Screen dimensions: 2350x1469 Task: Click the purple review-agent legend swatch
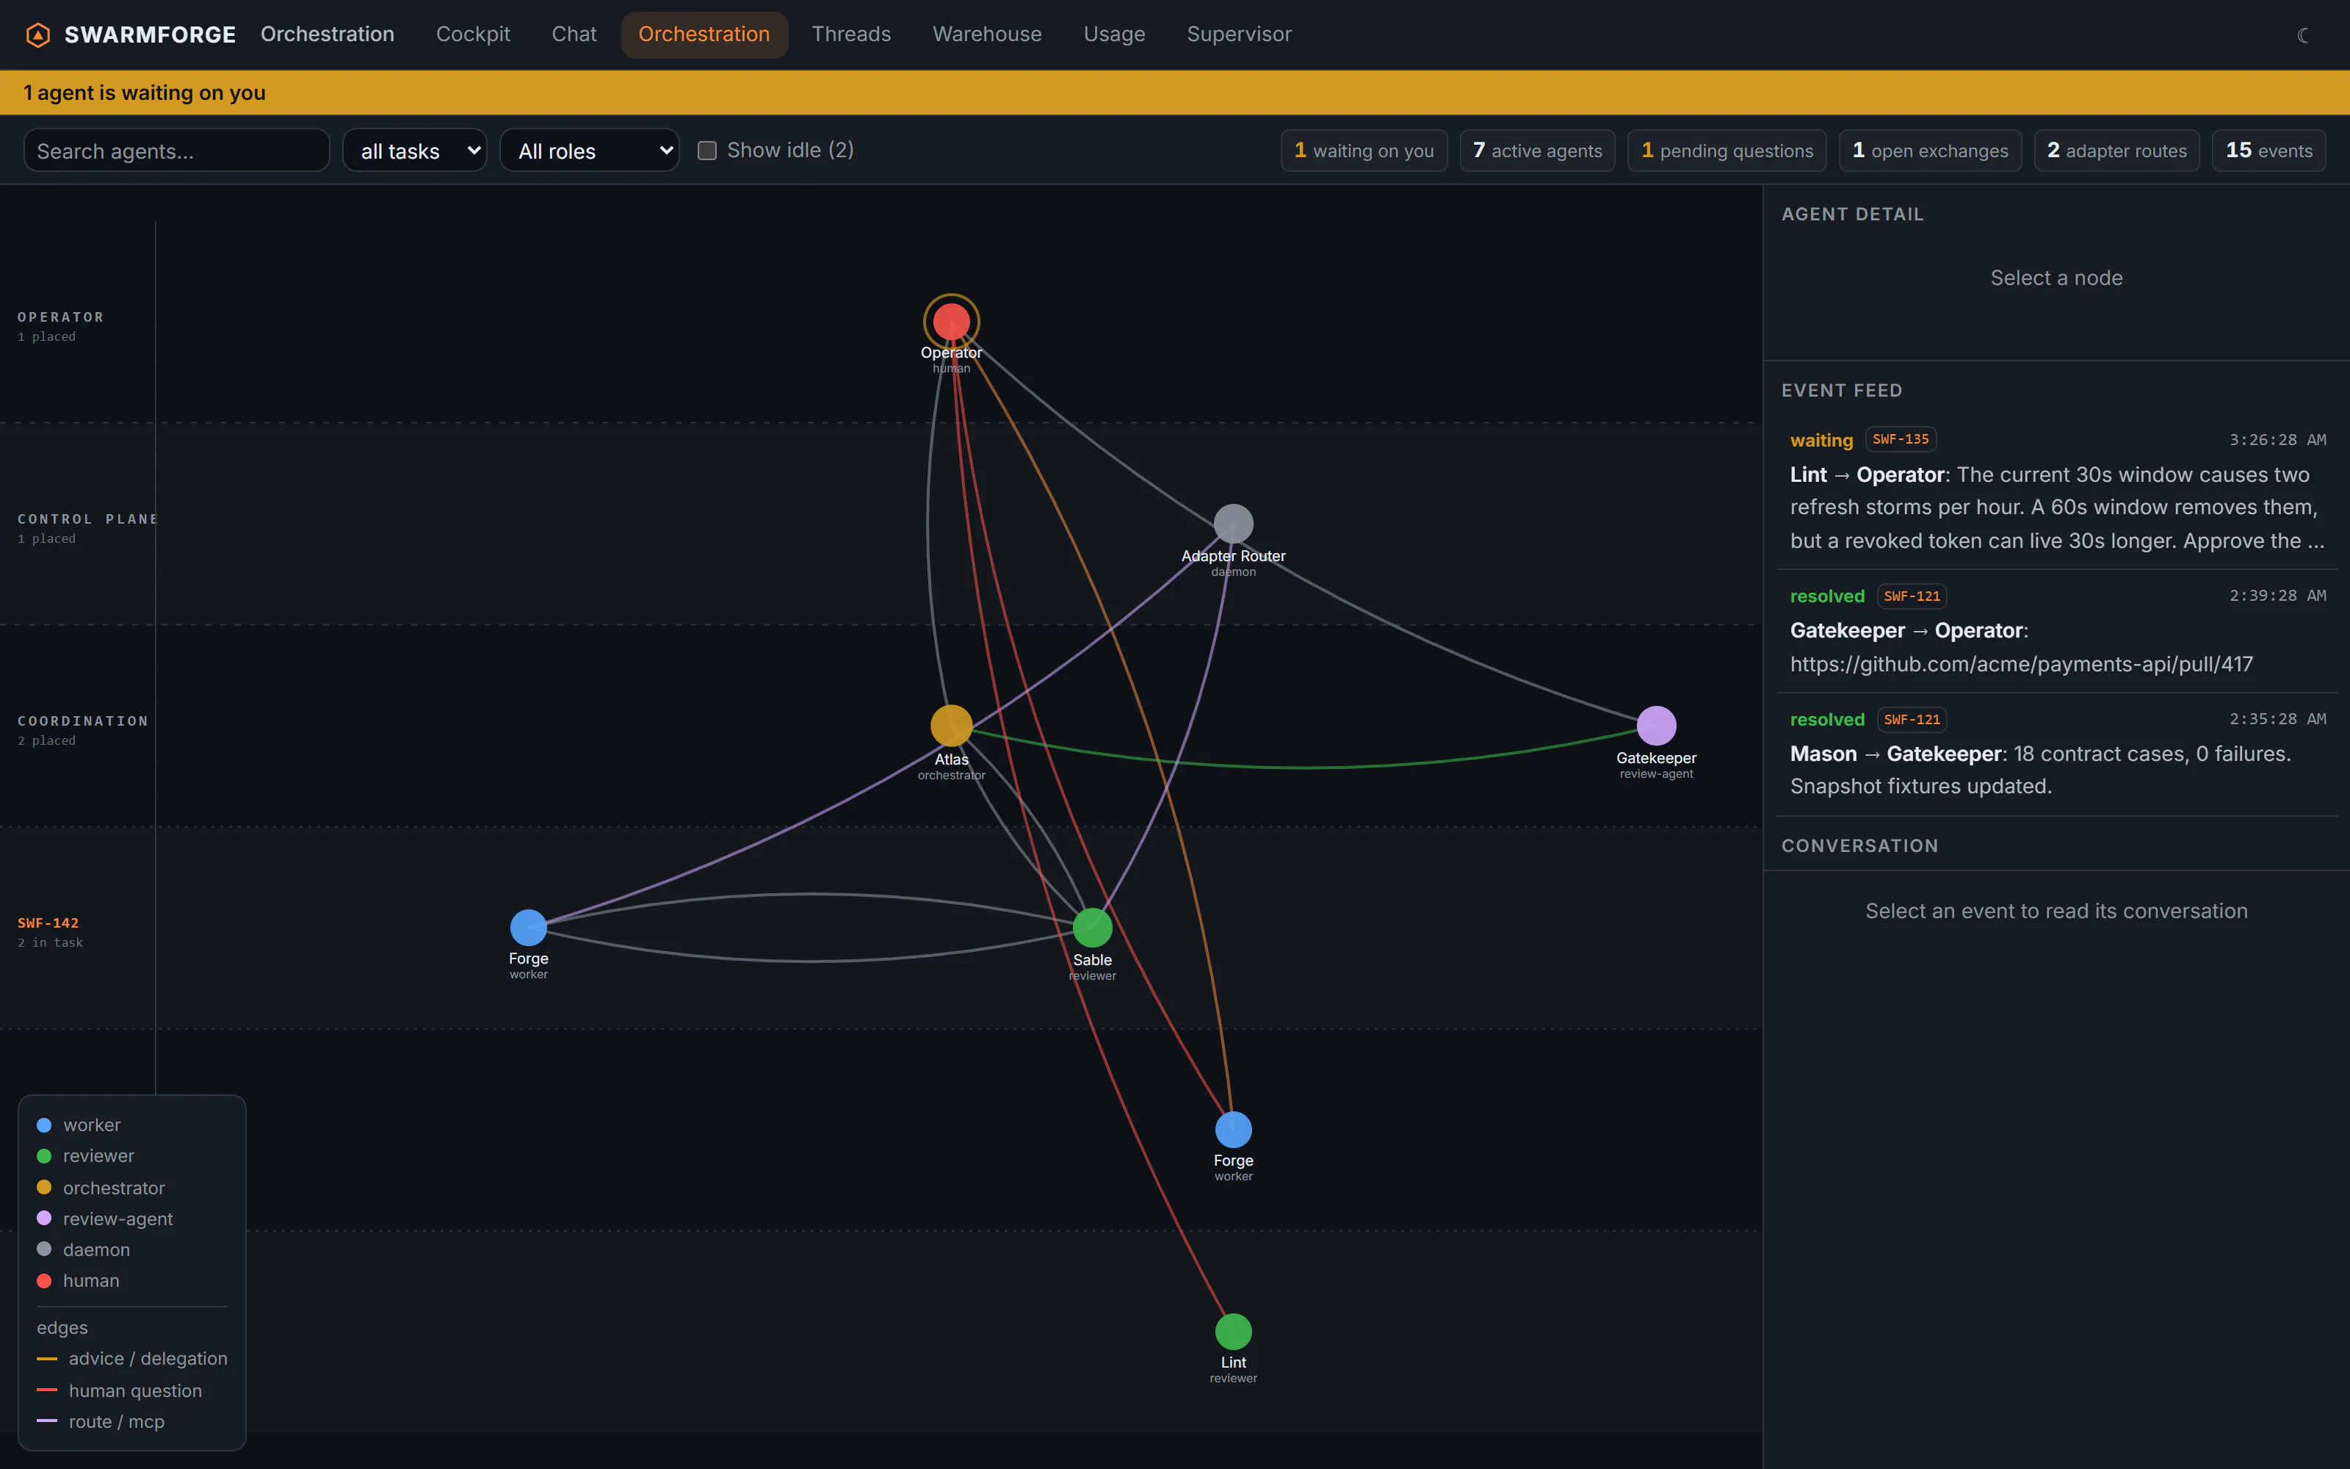[44, 1219]
